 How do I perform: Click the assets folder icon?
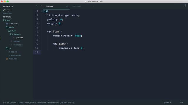coord(7,27)
